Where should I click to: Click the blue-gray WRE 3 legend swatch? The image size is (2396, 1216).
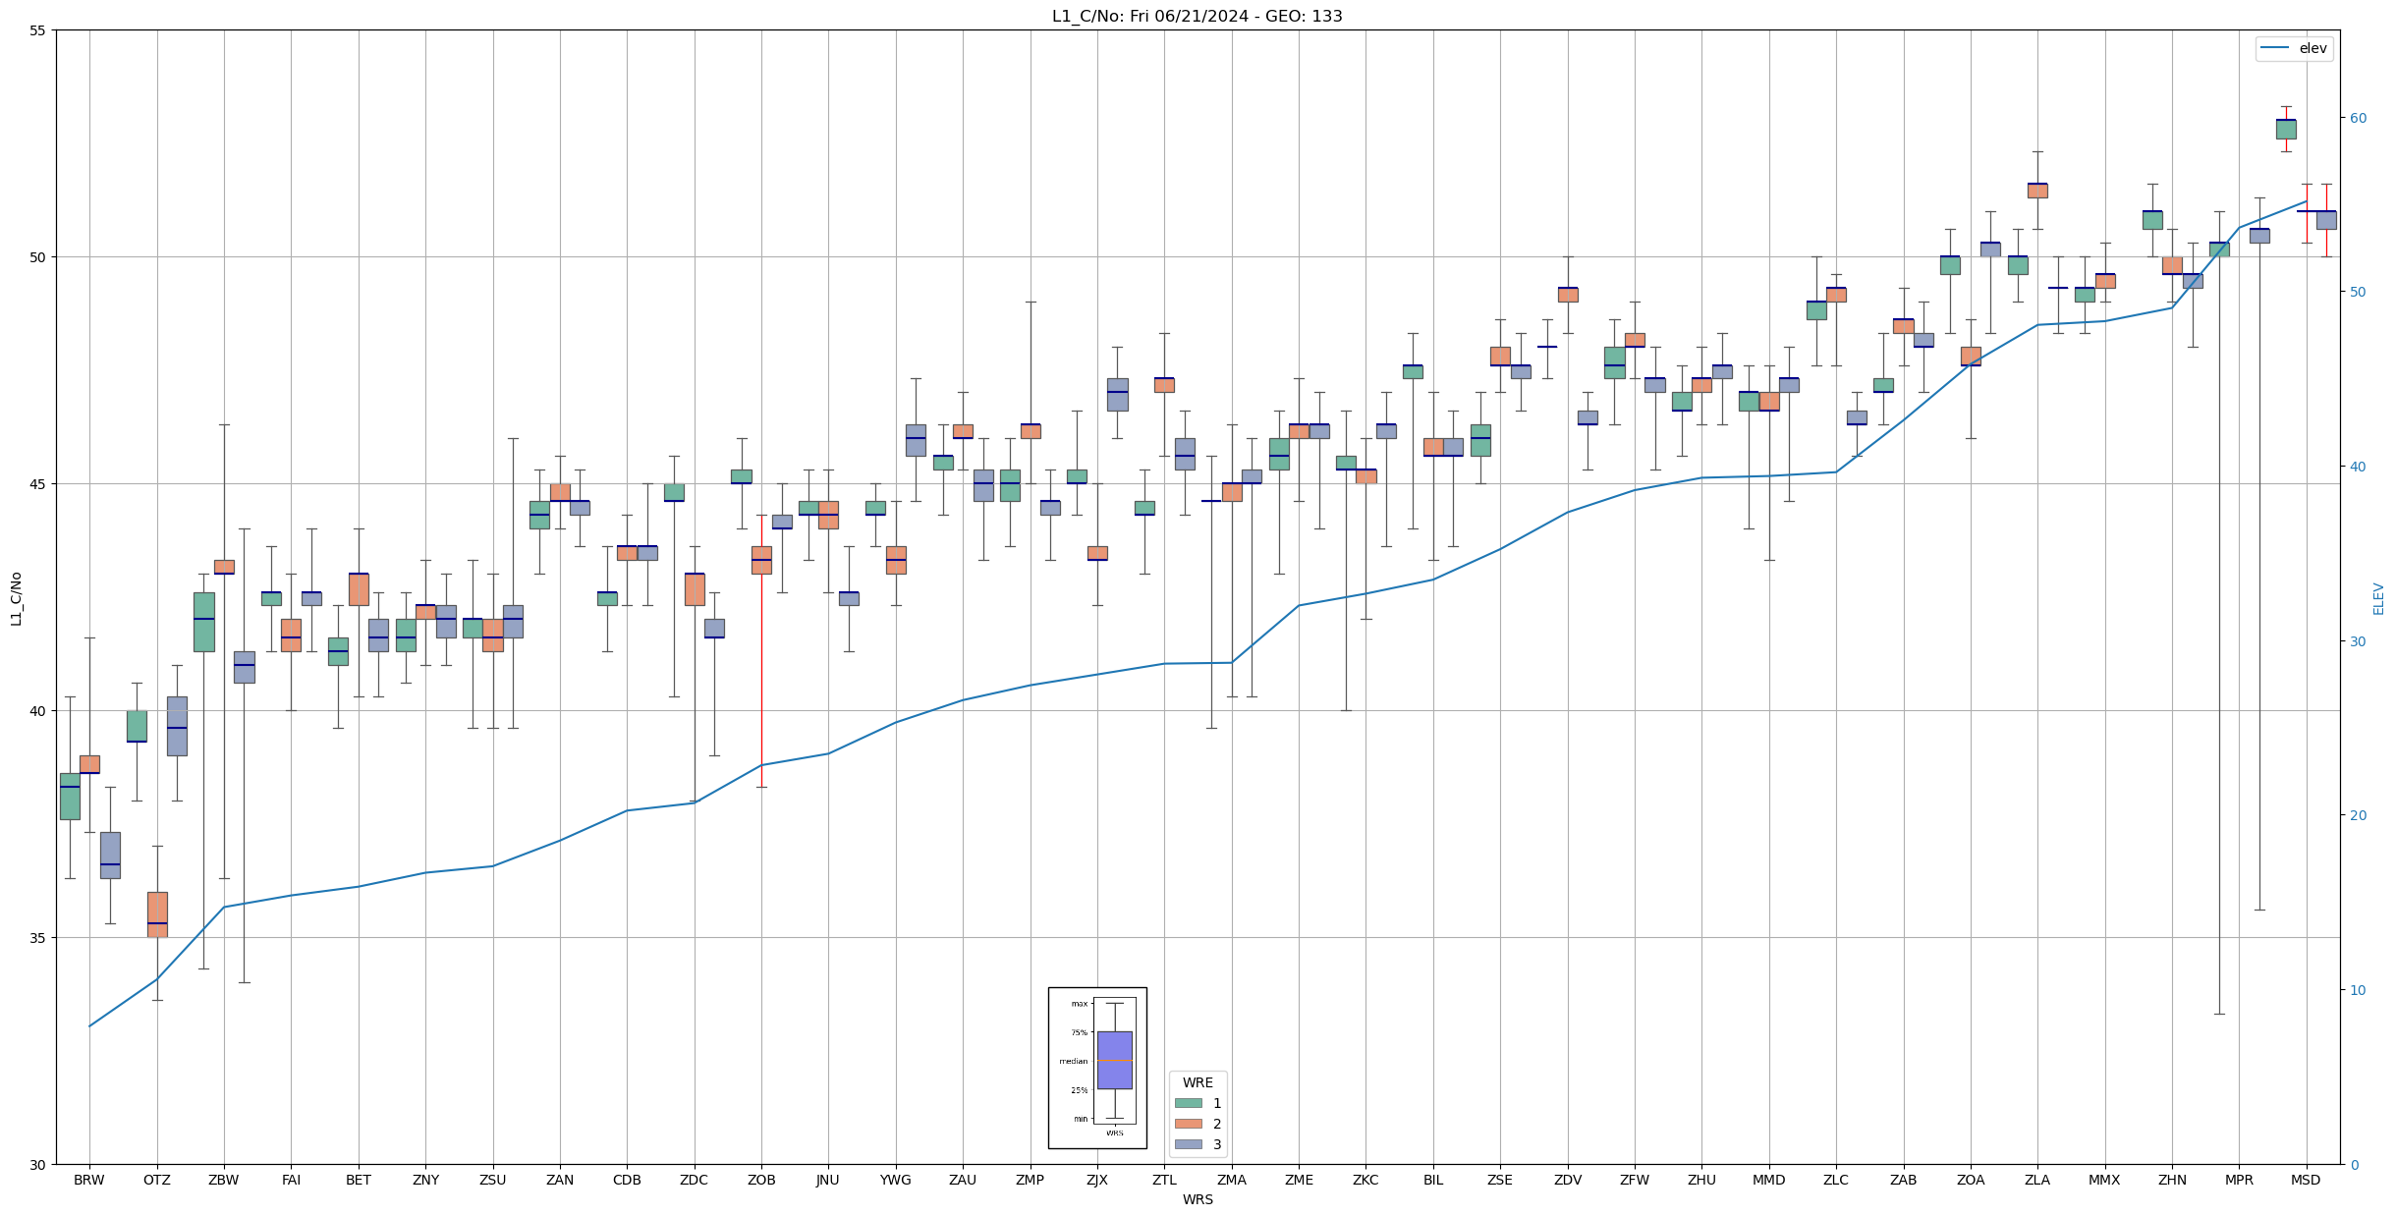pos(1188,1144)
